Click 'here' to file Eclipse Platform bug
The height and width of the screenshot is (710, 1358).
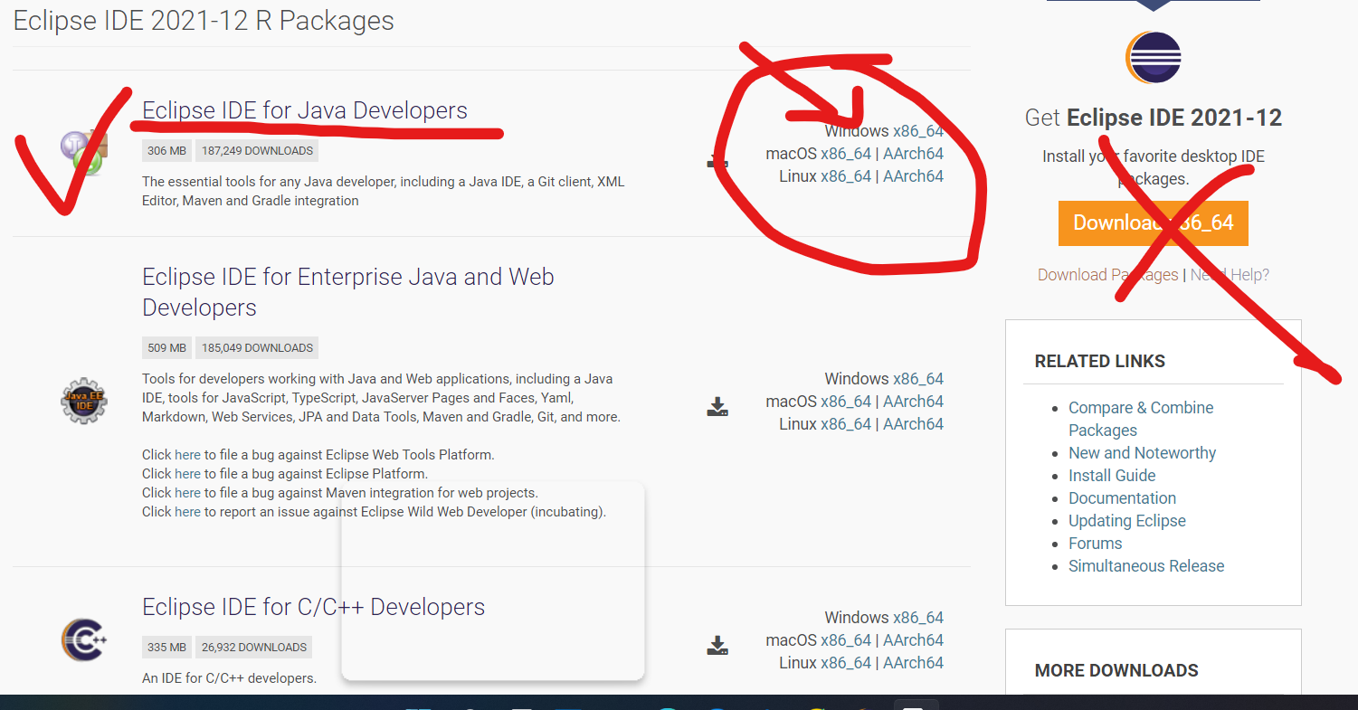tap(187, 474)
